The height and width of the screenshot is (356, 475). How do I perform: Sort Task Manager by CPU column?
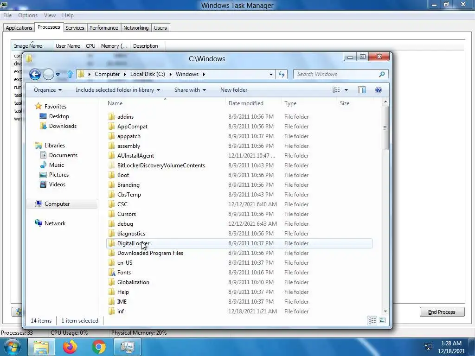click(x=90, y=46)
